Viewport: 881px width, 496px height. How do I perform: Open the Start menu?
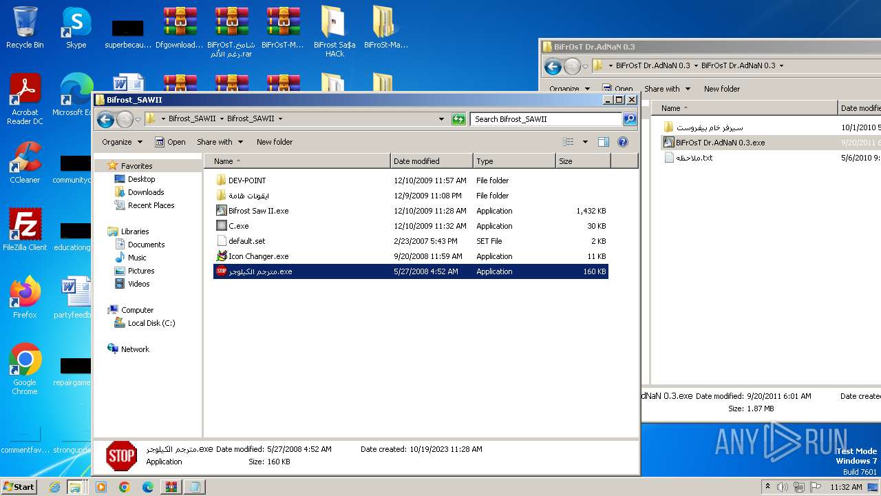click(x=19, y=487)
